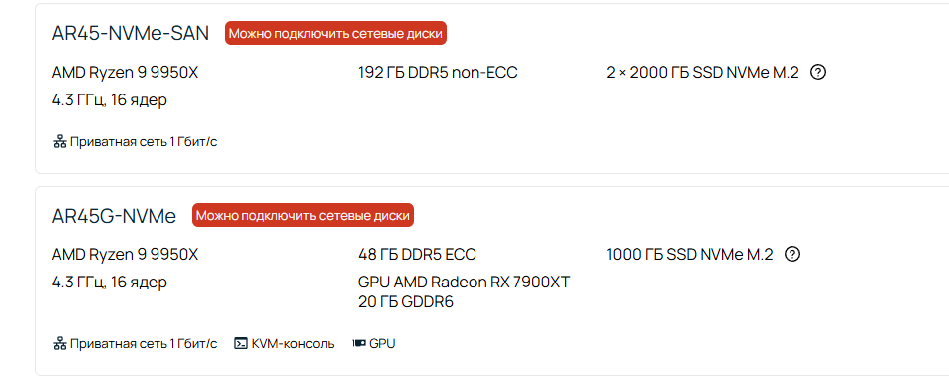Open the AR45-NVMe-SAN server title

(131, 33)
